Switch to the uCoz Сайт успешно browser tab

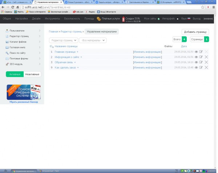(17, 2)
